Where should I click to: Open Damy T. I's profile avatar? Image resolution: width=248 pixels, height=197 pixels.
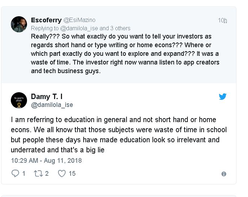(19, 100)
